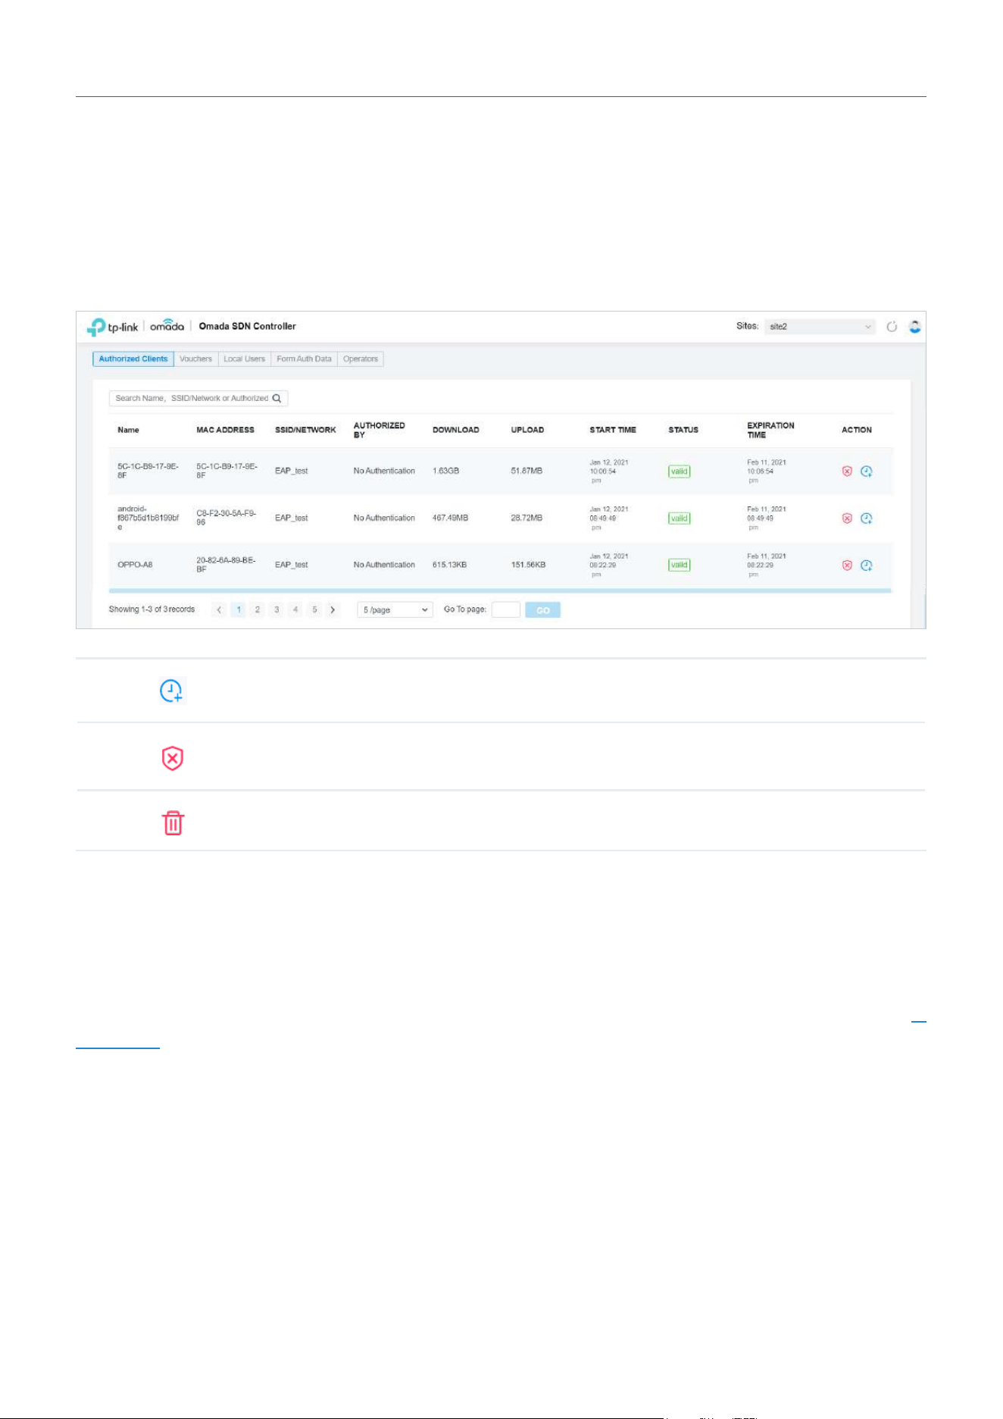The width and height of the screenshot is (1003, 1419).
Task: Extend time for 5C-1C-B9-17-9E-8F client
Action: click(867, 471)
